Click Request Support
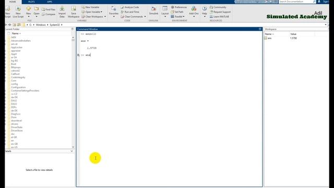This screenshot has height=188, width=334. [220, 12]
